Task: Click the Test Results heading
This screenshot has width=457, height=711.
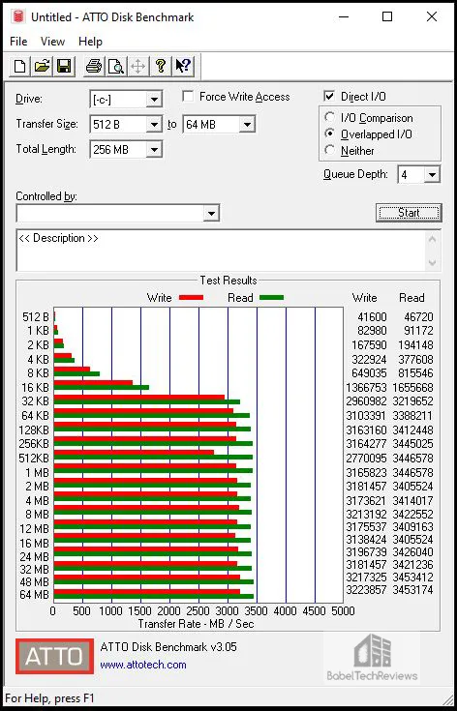Action: [x=228, y=281]
